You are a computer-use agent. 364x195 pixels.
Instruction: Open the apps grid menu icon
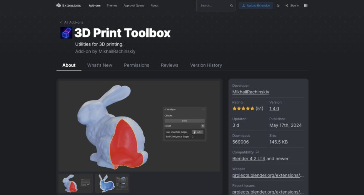[306, 6]
